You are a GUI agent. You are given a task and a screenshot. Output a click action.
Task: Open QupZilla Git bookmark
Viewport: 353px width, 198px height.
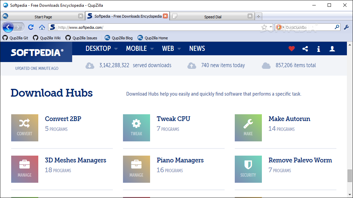15,38
